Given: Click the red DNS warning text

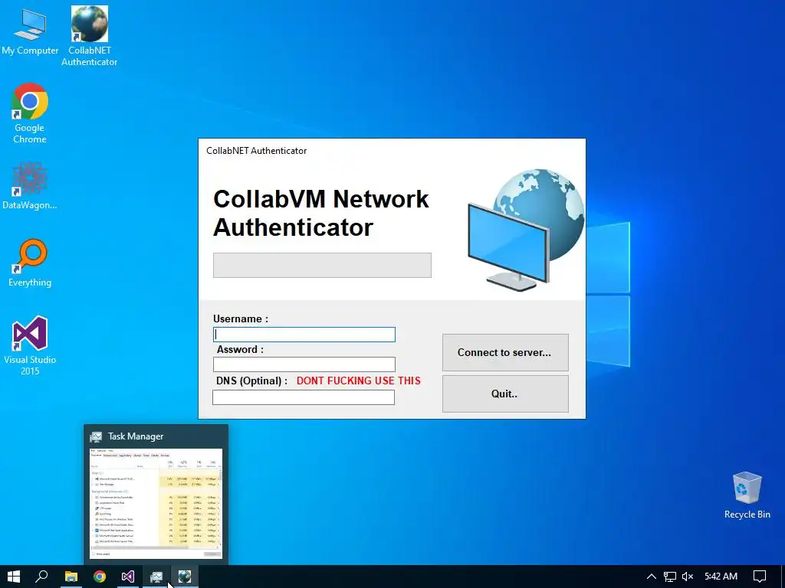Looking at the screenshot, I should pyautogui.click(x=359, y=381).
